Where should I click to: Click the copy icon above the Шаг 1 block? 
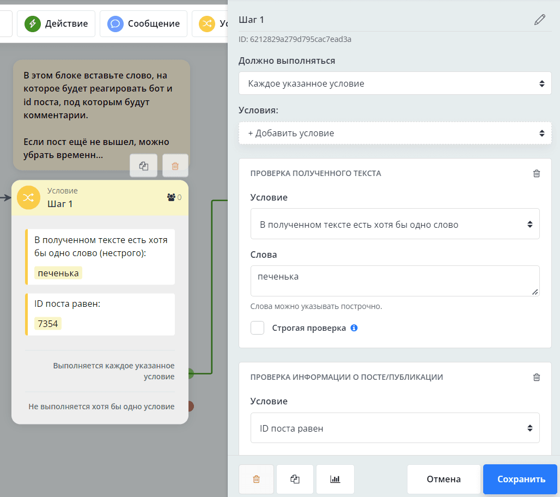pos(144,166)
